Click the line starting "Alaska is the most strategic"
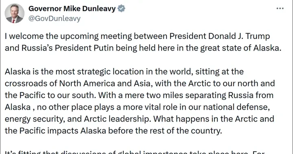 124,72
